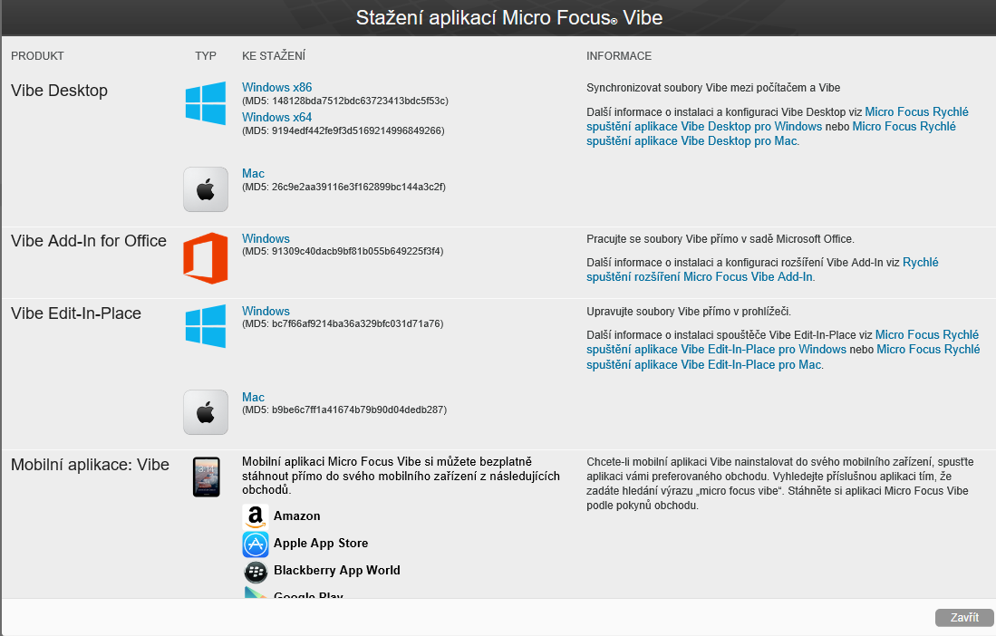Download Vibe Desktop Windows x86
Viewport: 996px width, 636px height.
[276, 88]
